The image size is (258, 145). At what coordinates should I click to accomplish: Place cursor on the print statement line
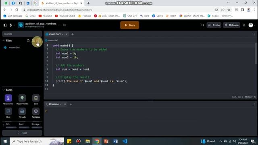point(92,81)
